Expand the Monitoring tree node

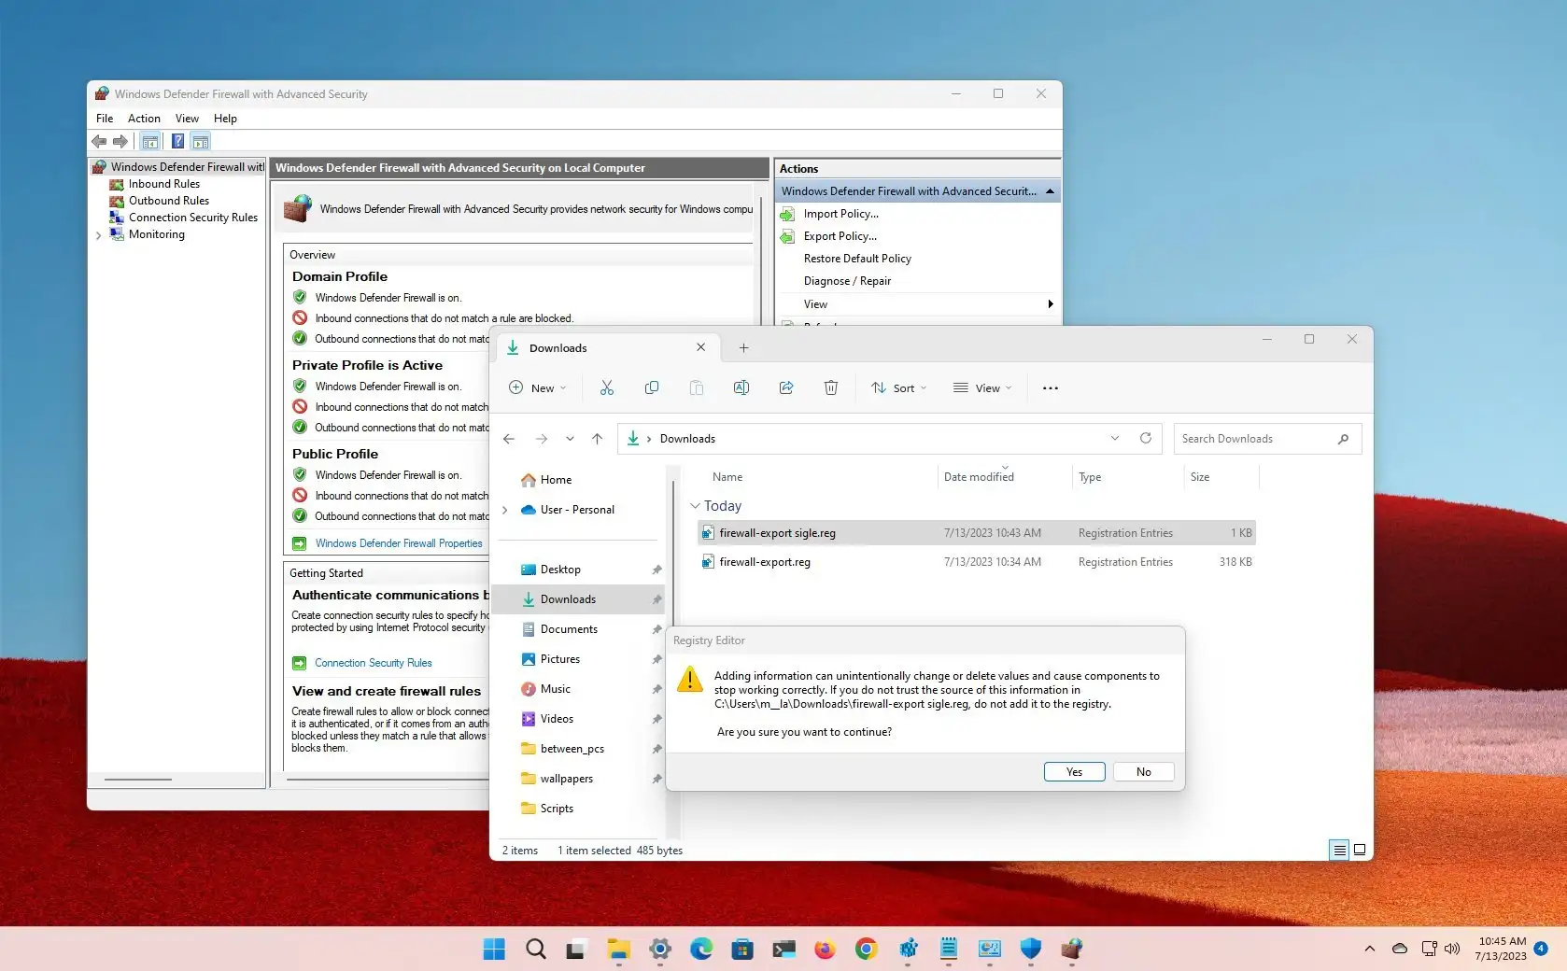click(x=99, y=235)
